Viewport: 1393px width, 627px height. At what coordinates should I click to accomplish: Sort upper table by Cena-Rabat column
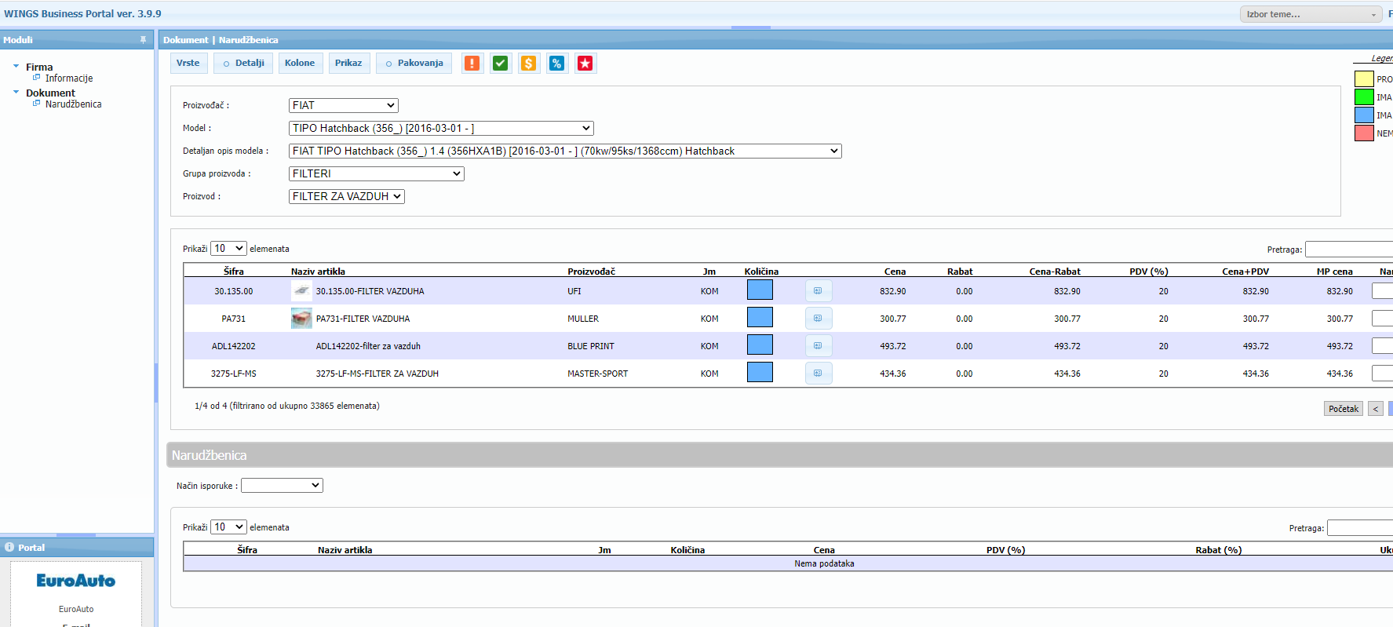coord(1055,272)
